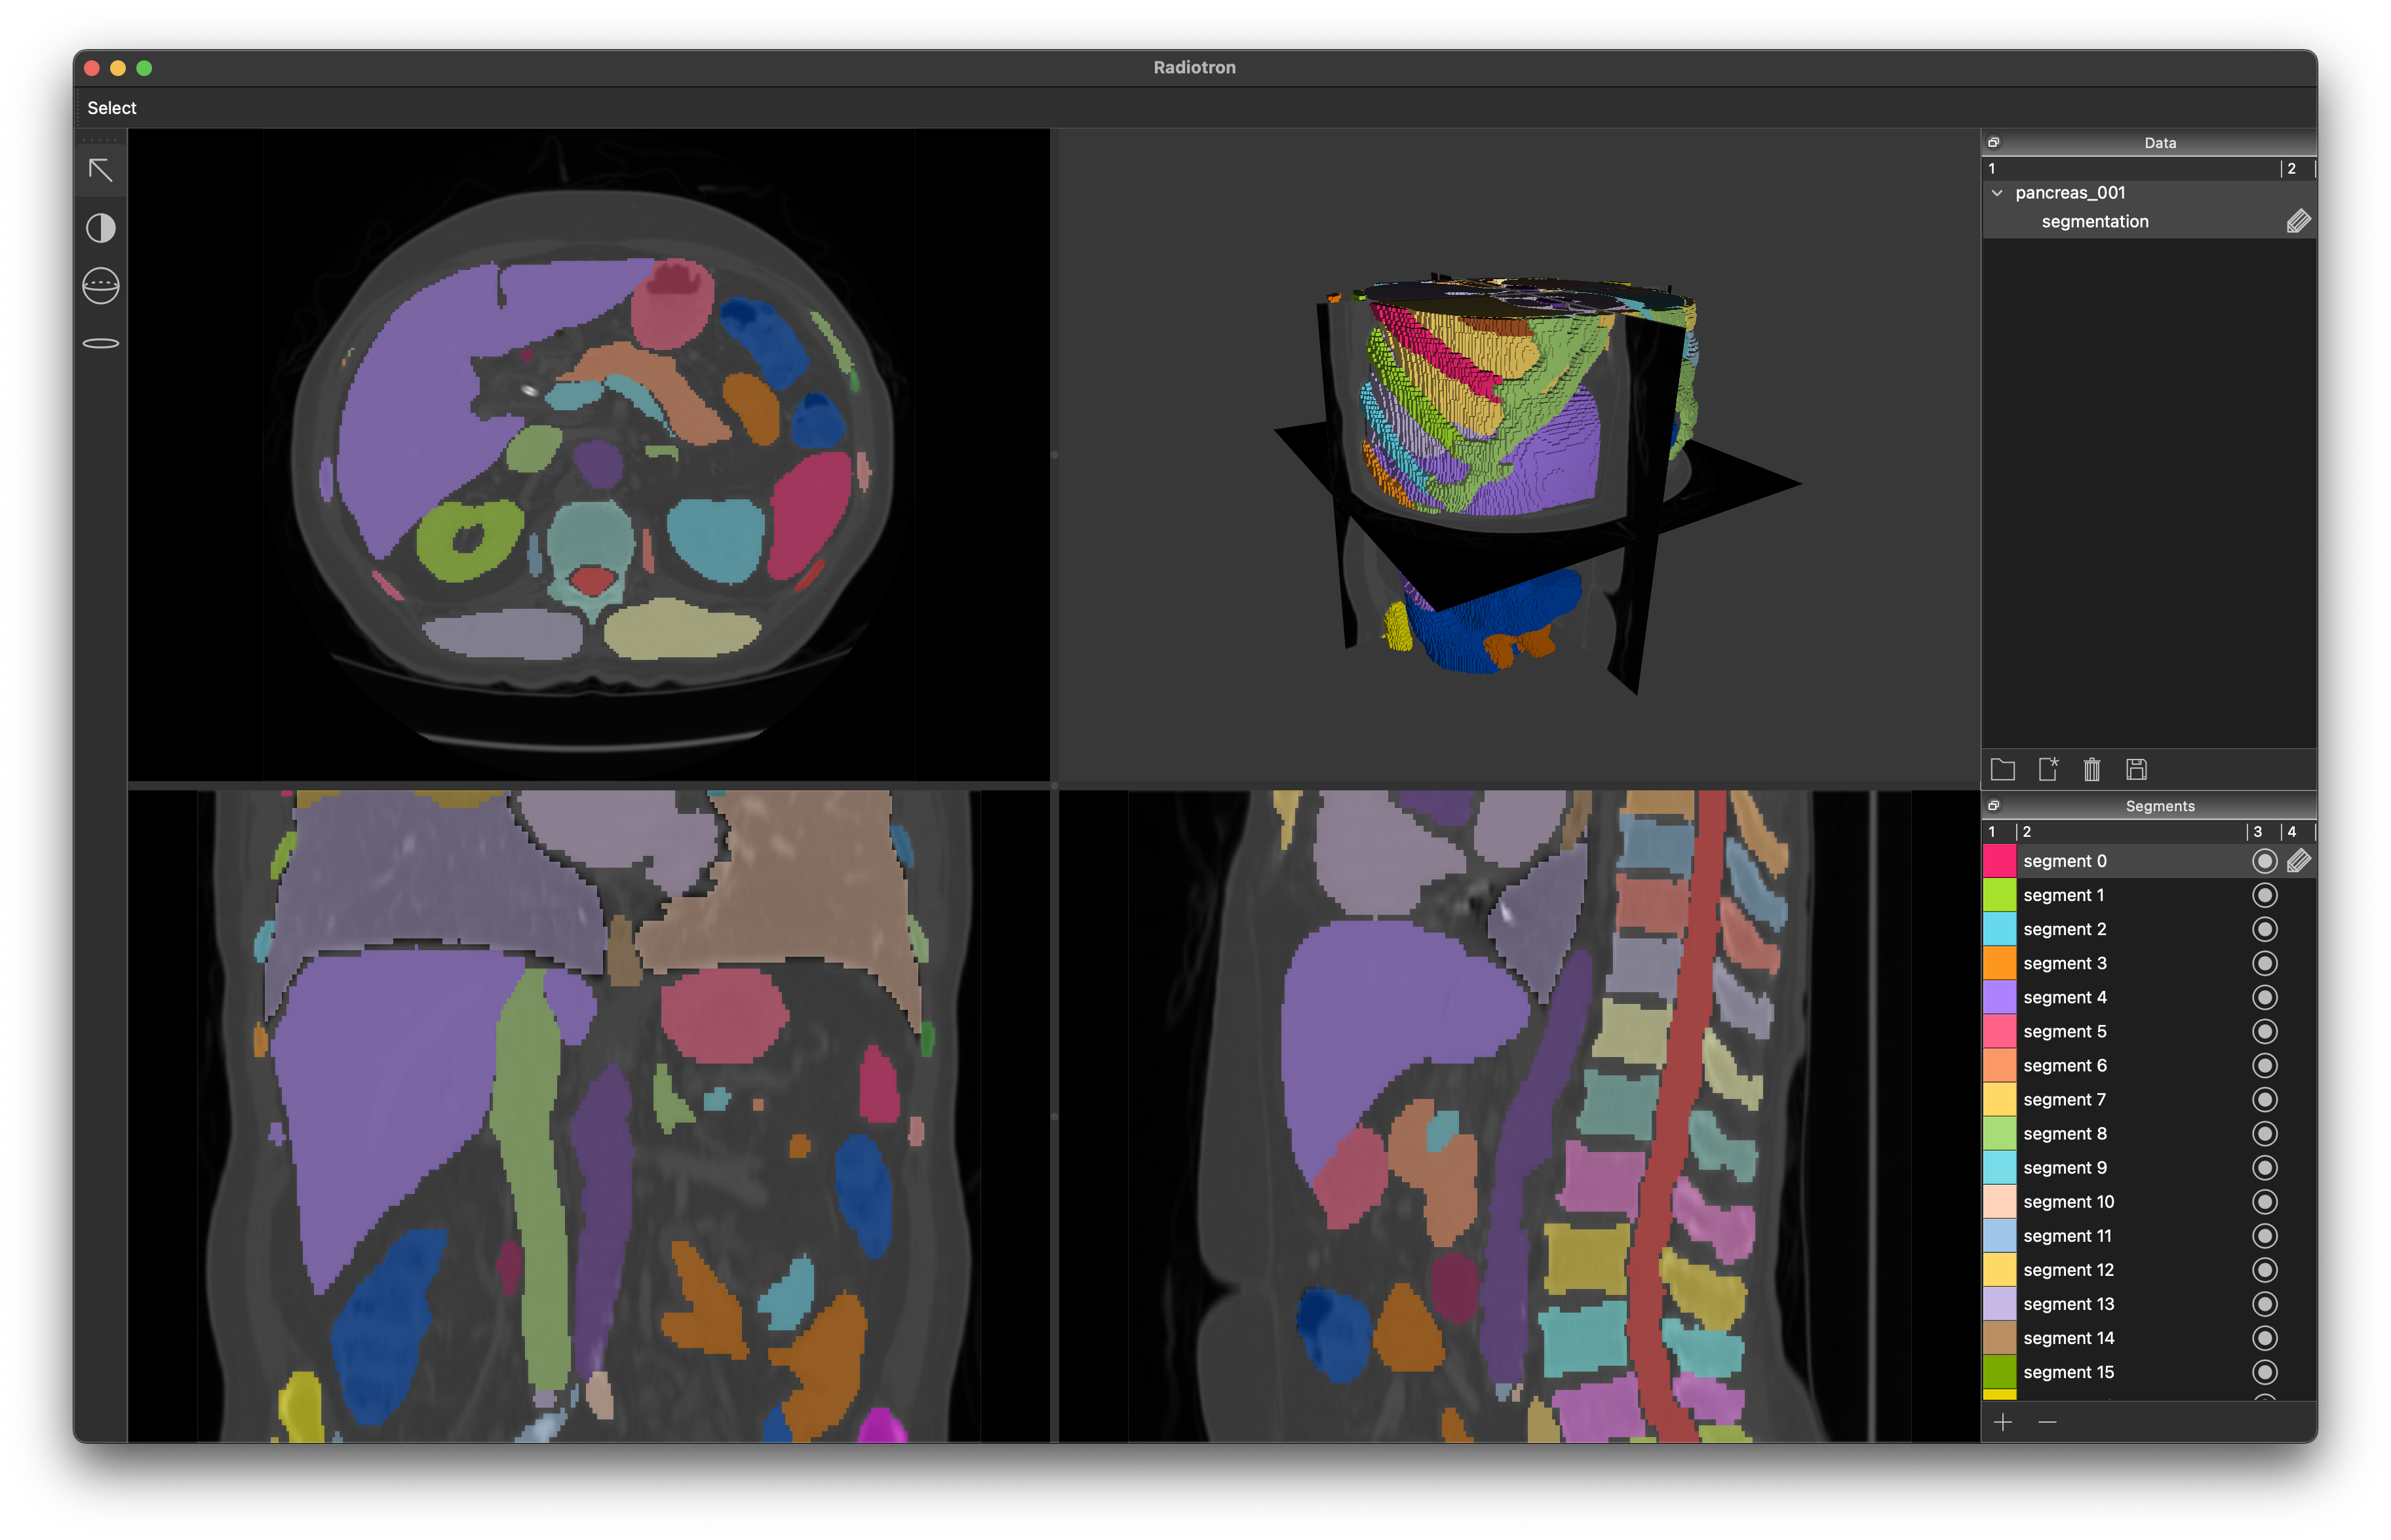Screen dimensions: 2391x1540
Task: Open the Select menu
Action: tap(111, 108)
